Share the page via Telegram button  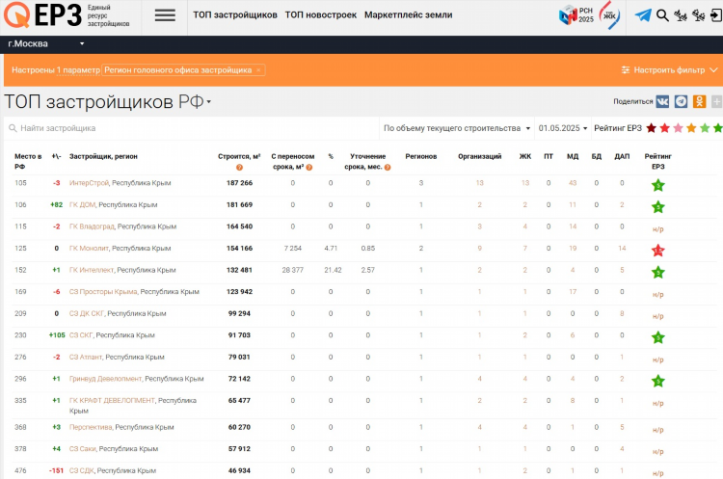pos(681,101)
